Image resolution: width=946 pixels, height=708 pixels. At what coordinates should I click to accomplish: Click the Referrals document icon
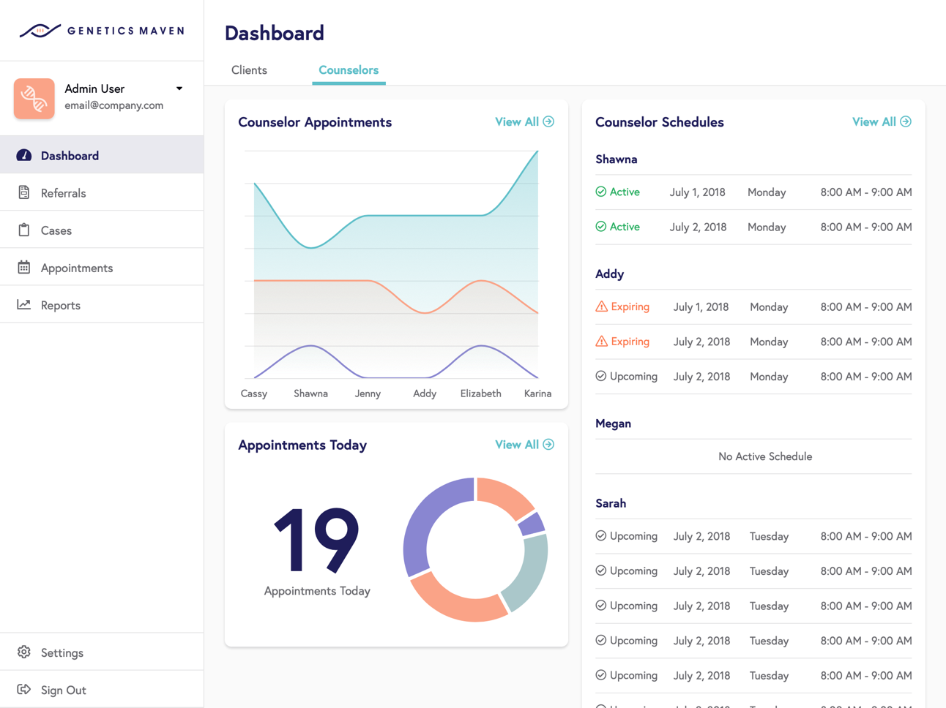(24, 192)
